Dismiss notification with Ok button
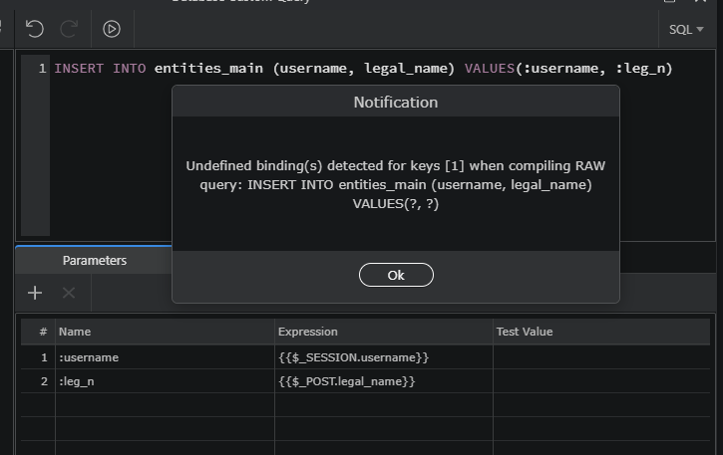The width and height of the screenshot is (723, 455). coord(396,275)
